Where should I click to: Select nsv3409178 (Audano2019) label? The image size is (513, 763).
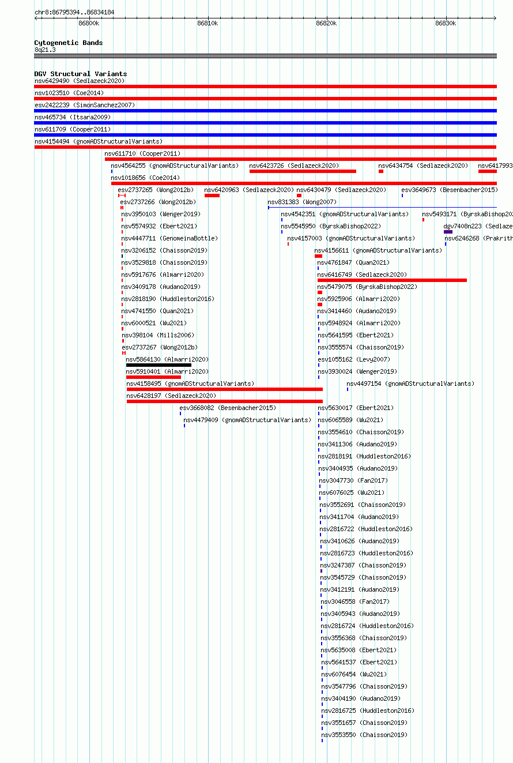point(161,287)
